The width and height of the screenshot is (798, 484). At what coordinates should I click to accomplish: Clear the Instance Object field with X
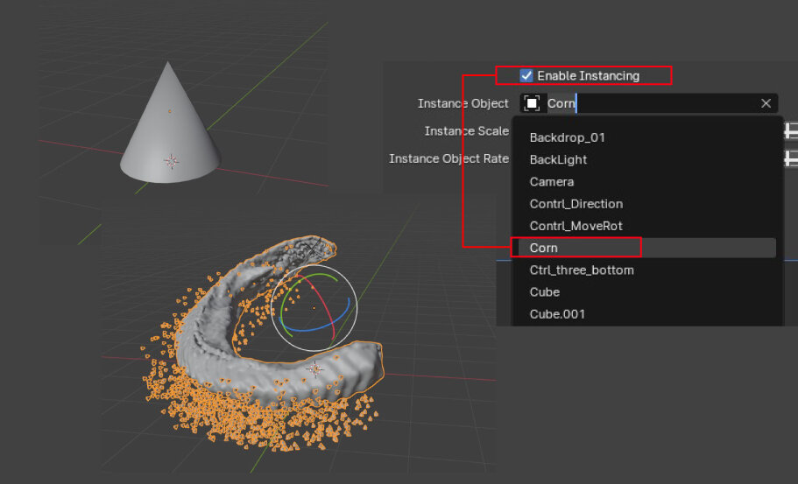766,103
